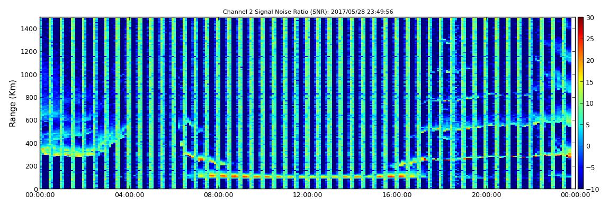Click the 08:00:00 time tick label
Screen dimensions: 609x215
(218, 195)
